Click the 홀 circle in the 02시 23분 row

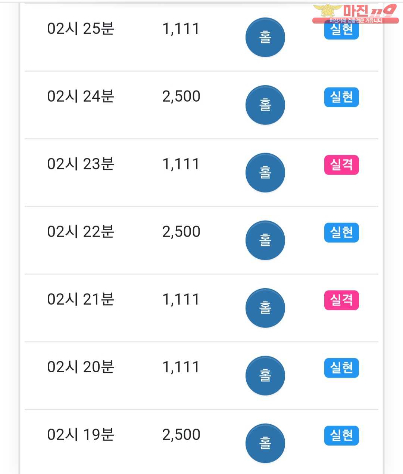265,173
